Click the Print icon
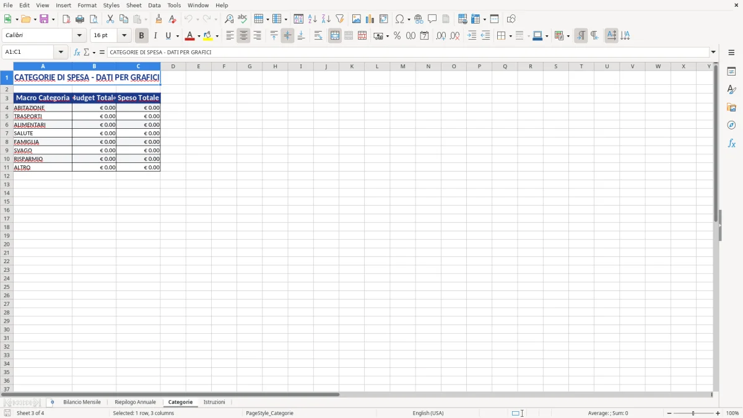743x418 pixels. (x=80, y=19)
